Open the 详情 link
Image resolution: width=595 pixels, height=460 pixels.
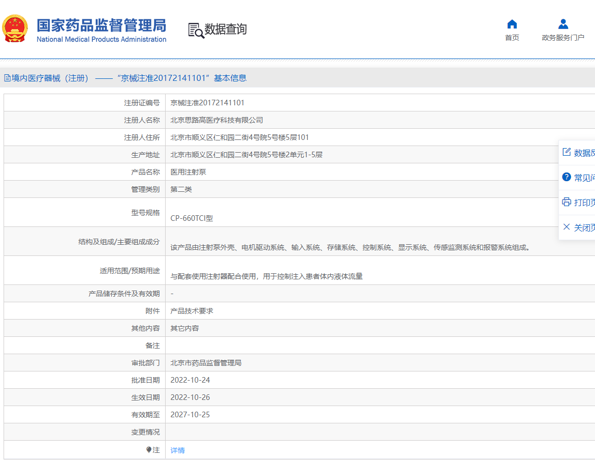(178, 450)
